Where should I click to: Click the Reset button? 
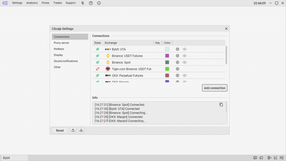(x=60, y=131)
